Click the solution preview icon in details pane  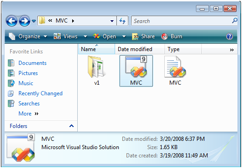click(x=21, y=148)
